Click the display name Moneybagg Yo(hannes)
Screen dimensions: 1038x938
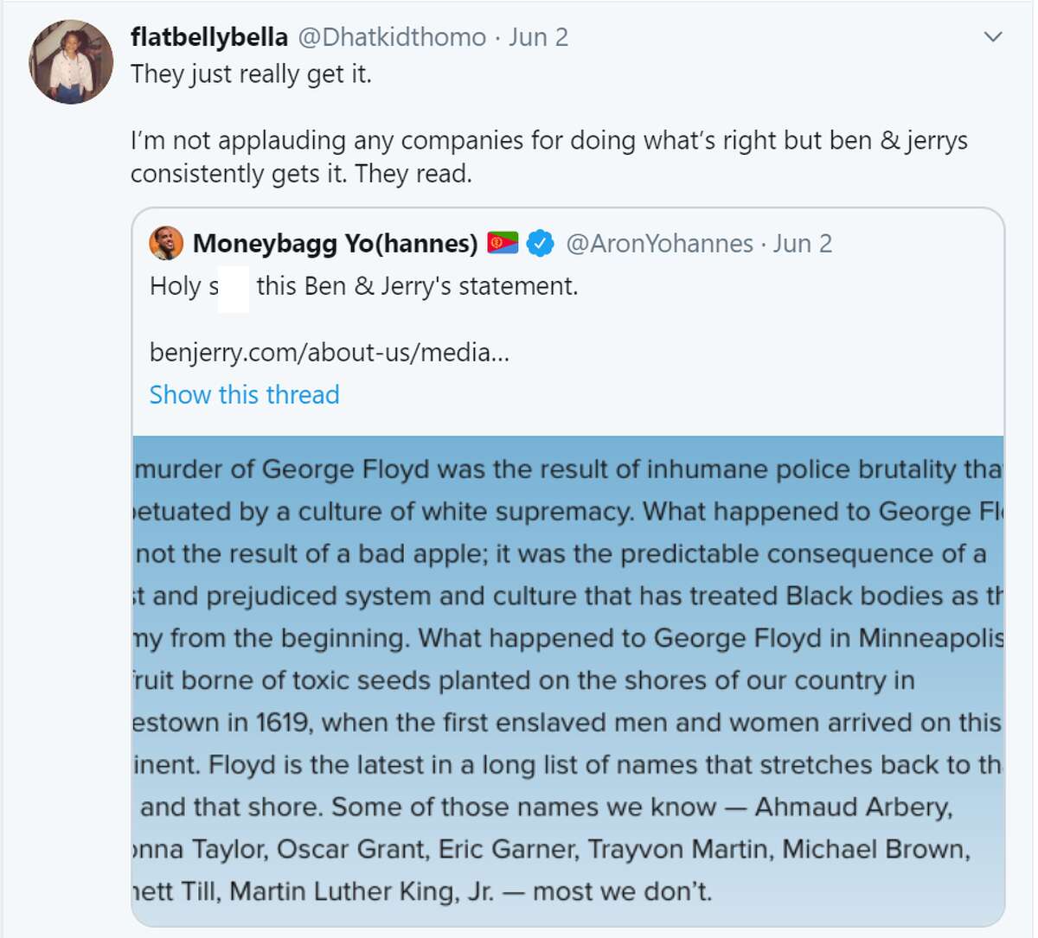tap(336, 243)
